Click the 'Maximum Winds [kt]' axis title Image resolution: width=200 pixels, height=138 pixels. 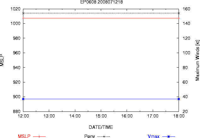point(197,60)
